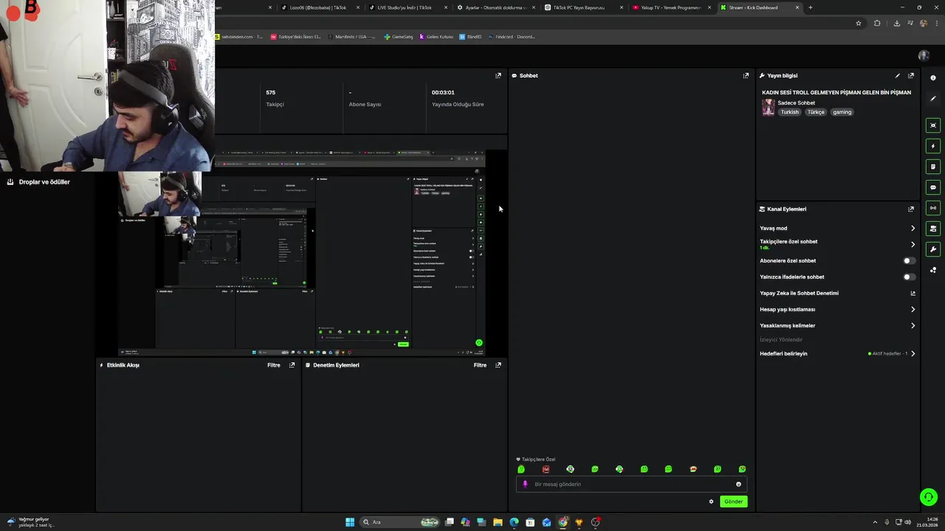The height and width of the screenshot is (531, 945).
Task: Toggle the notes document icon in sidebar
Action: point(933,167)
